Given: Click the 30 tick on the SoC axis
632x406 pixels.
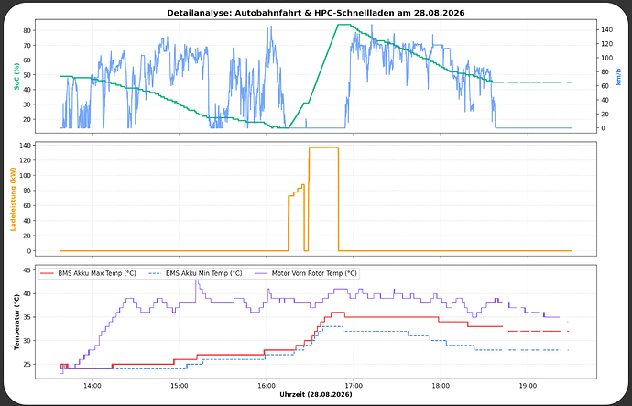Looking at the screenshot, I should [x=28, y=104].
